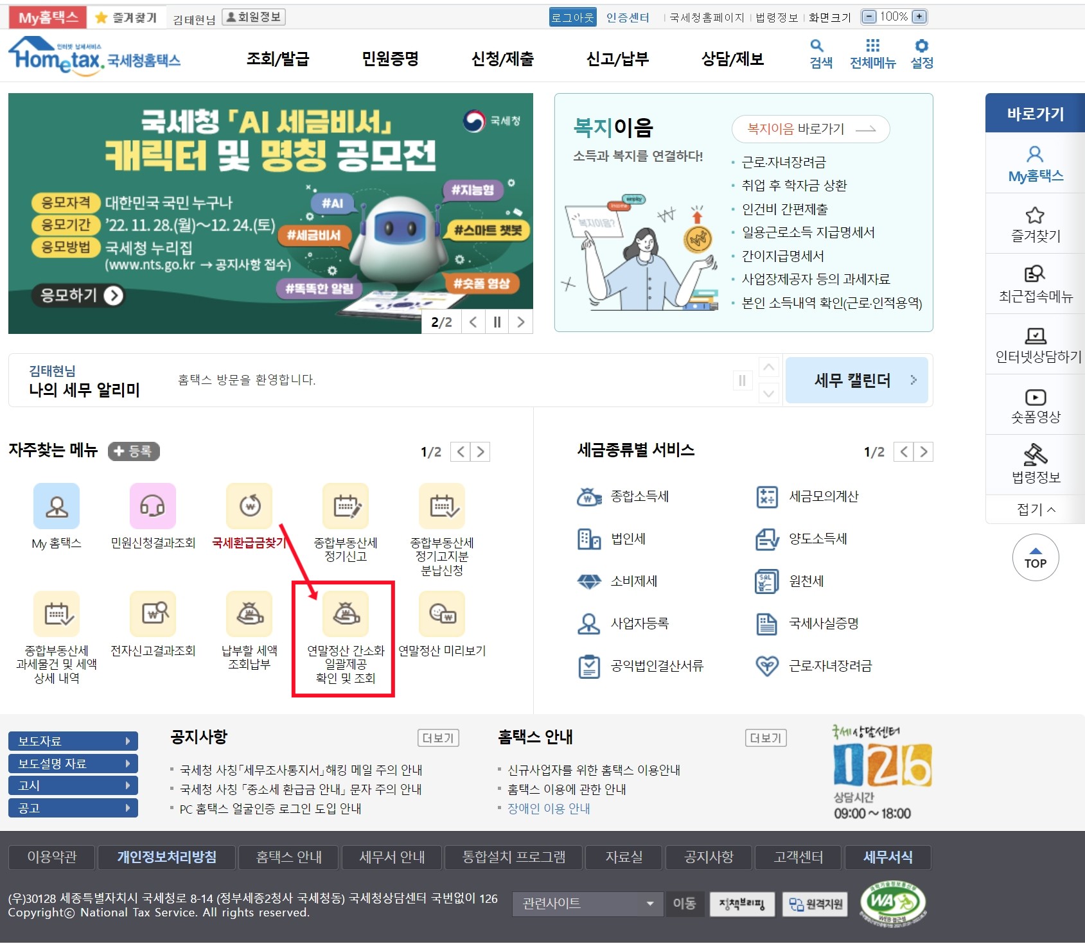Click the 등록 button beside 자주찾는 메뉴
Viewport: 1085px width, 944px height.
(134, 451)
